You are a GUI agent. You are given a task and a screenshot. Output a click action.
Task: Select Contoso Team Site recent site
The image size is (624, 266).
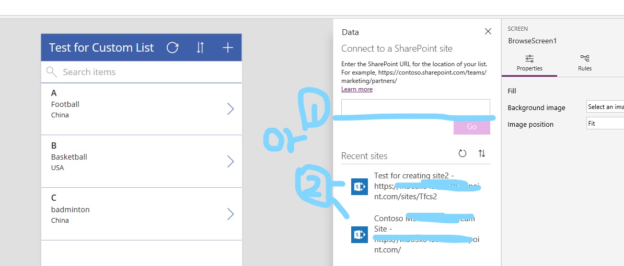(x=416, y=234)
